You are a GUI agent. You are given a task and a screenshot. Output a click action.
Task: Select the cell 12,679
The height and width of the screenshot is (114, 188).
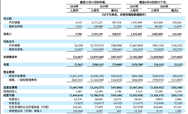pyautogui.click(x=178, y=26)
